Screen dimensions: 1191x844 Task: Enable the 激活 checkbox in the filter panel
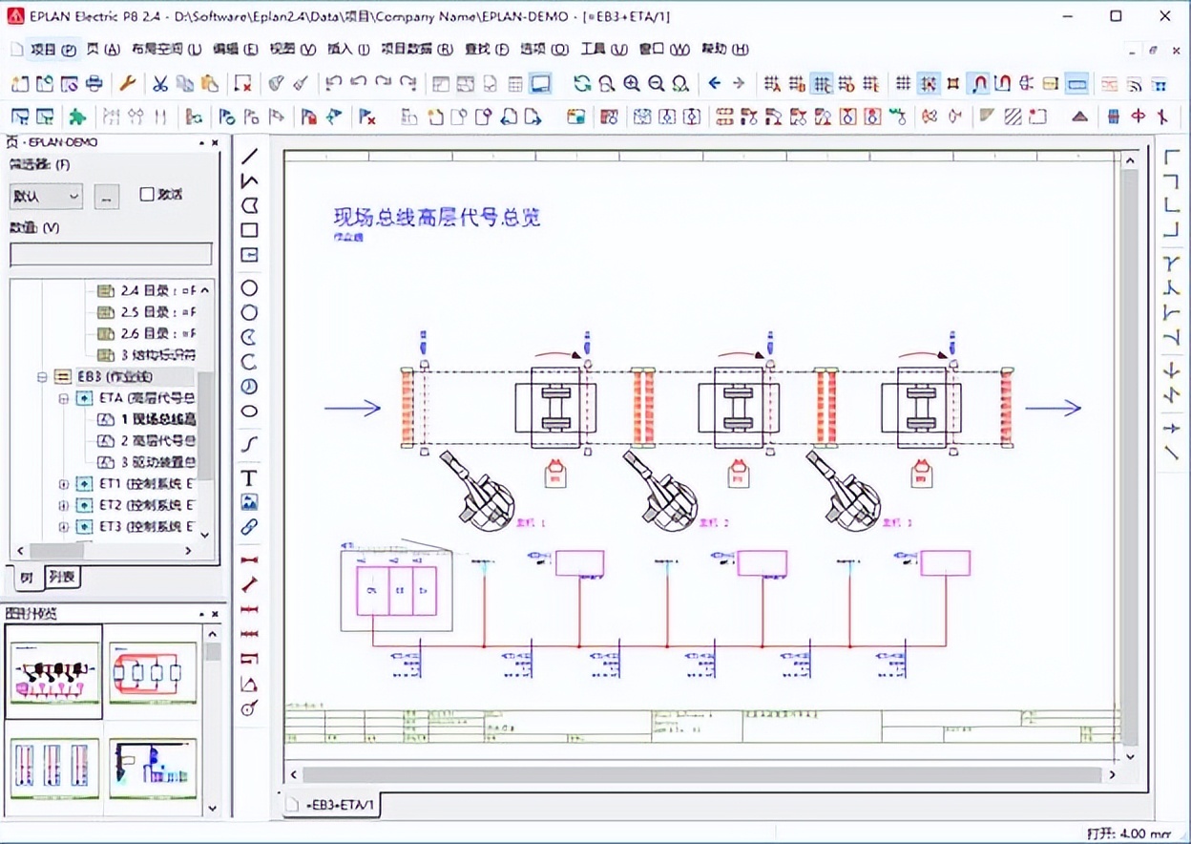148,195
